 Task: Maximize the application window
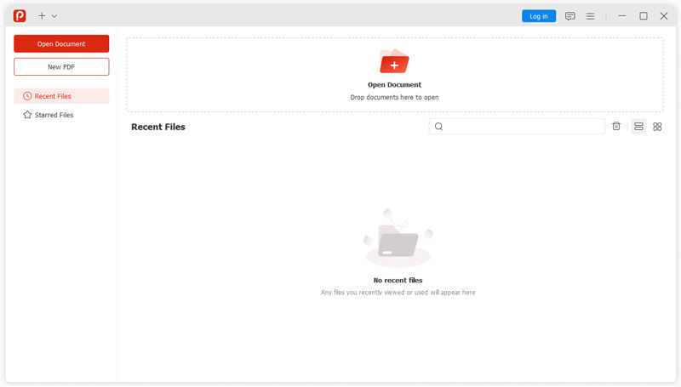point(644,16)
